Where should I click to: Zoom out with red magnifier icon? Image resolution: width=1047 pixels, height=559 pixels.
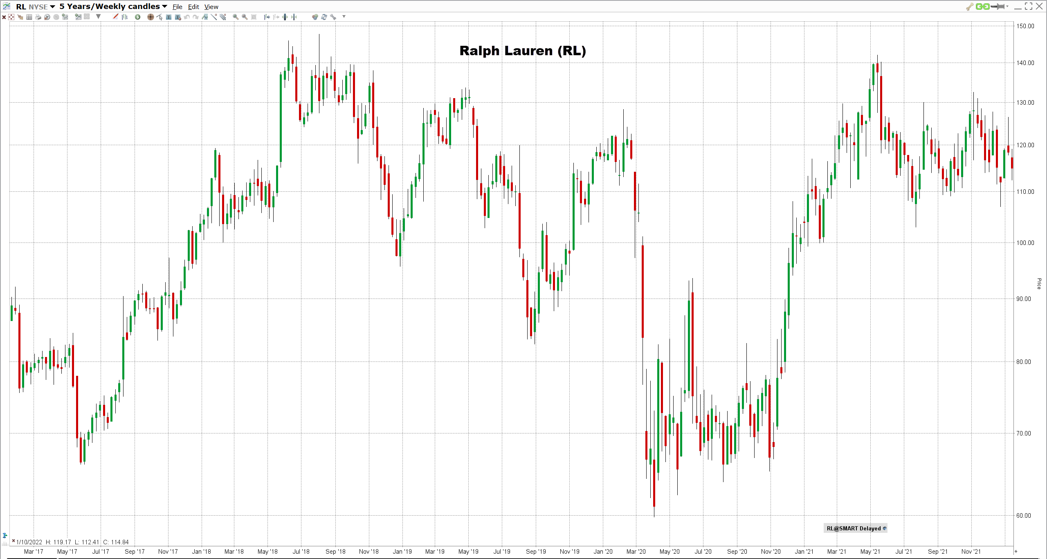[245, 17]
